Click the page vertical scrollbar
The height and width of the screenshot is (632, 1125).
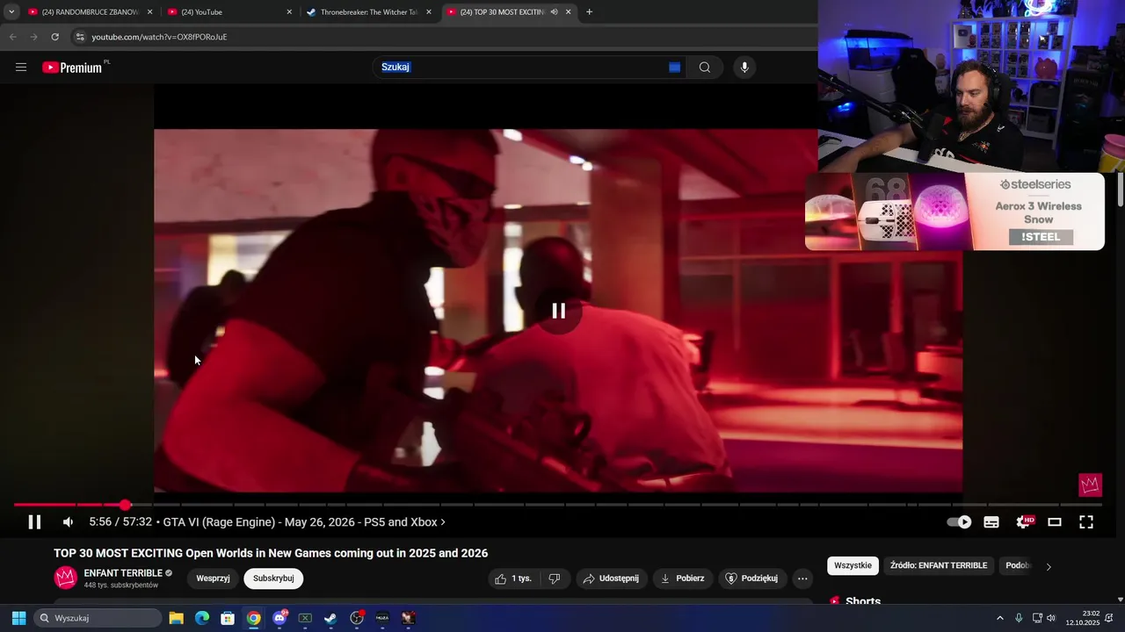(1120, 190)
